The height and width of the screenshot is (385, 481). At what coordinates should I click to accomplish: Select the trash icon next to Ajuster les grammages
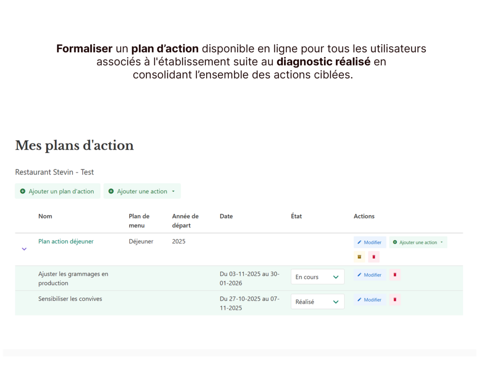click(x=395, y=275)
